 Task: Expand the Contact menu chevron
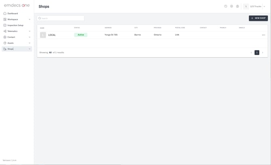click(30, 37)
